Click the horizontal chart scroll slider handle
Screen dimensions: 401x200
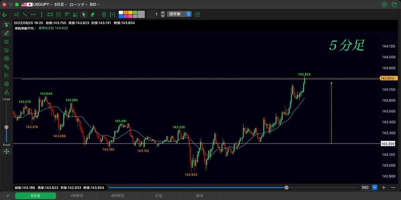click(x=286, y=188)
